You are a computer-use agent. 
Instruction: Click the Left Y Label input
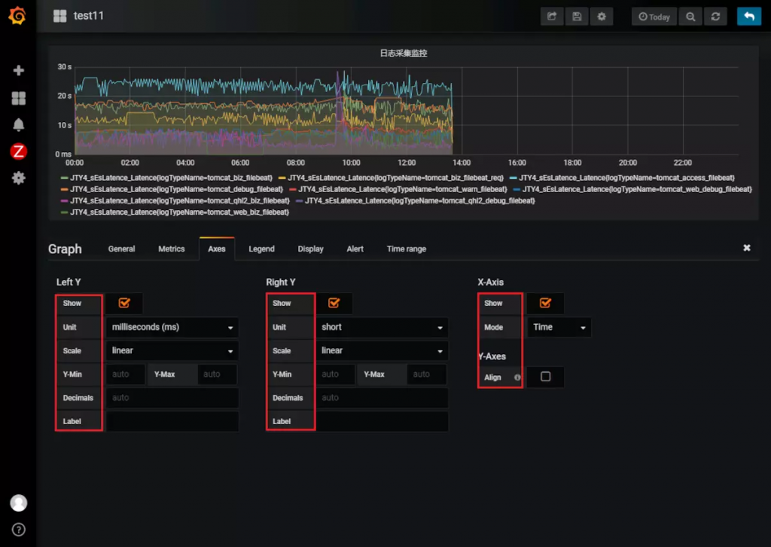coord(172,422)
